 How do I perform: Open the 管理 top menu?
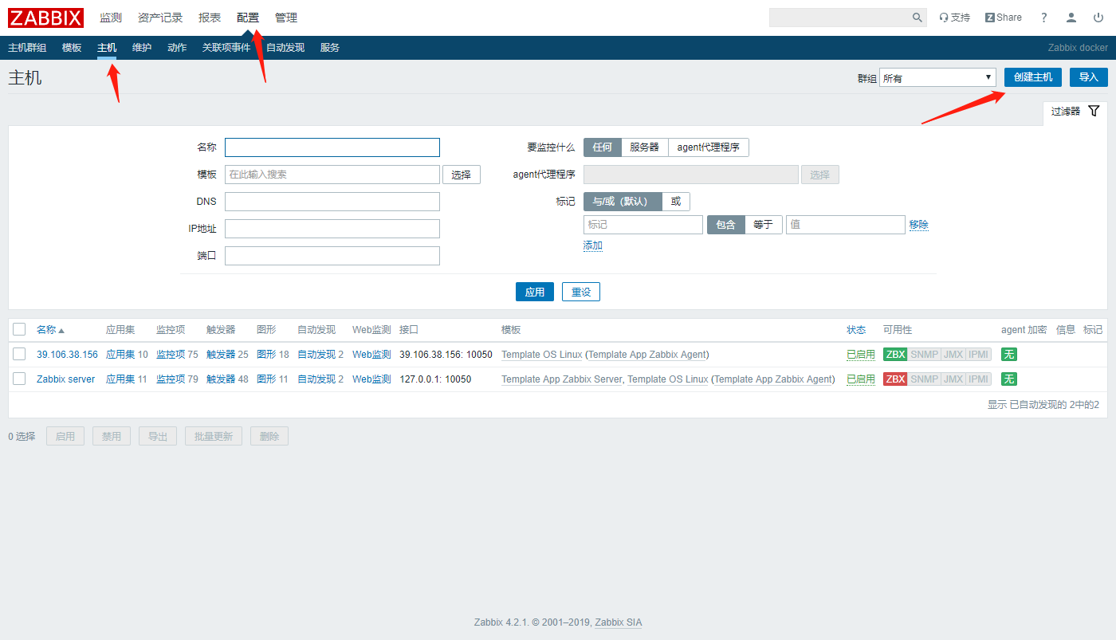[x=286, y=18]
